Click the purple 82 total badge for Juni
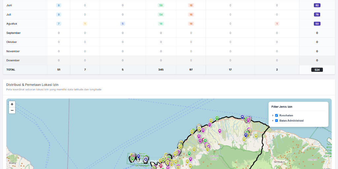 pos(317,5)
